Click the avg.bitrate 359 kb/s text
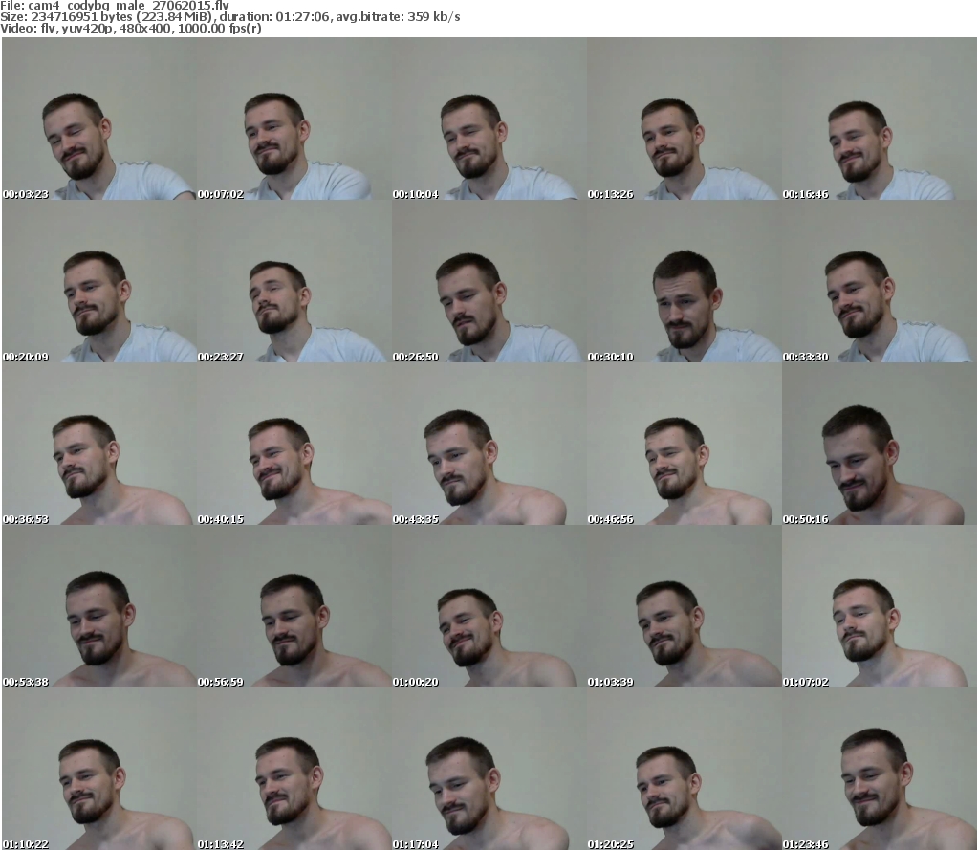 [x=398, y=17]
